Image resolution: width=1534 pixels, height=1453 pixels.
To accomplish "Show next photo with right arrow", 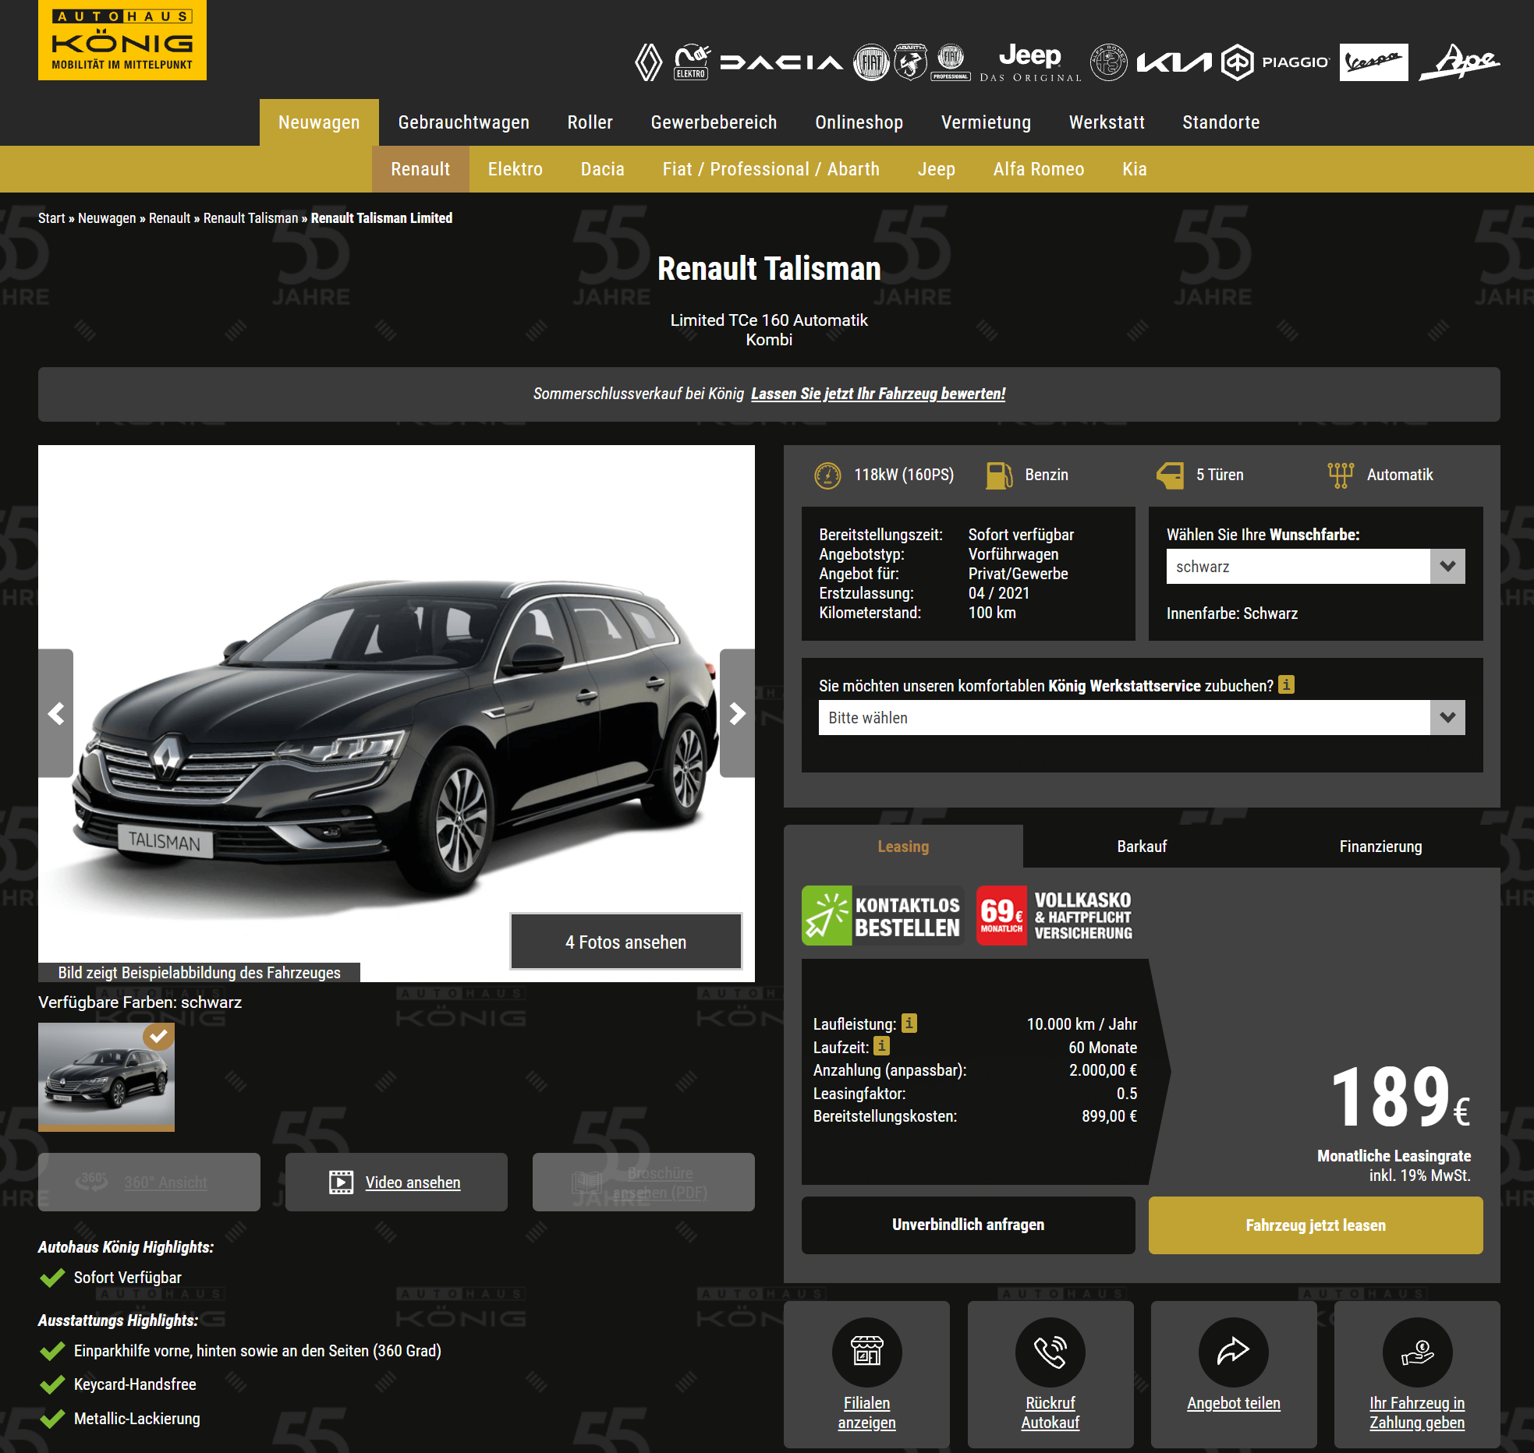I will point(737,713).
